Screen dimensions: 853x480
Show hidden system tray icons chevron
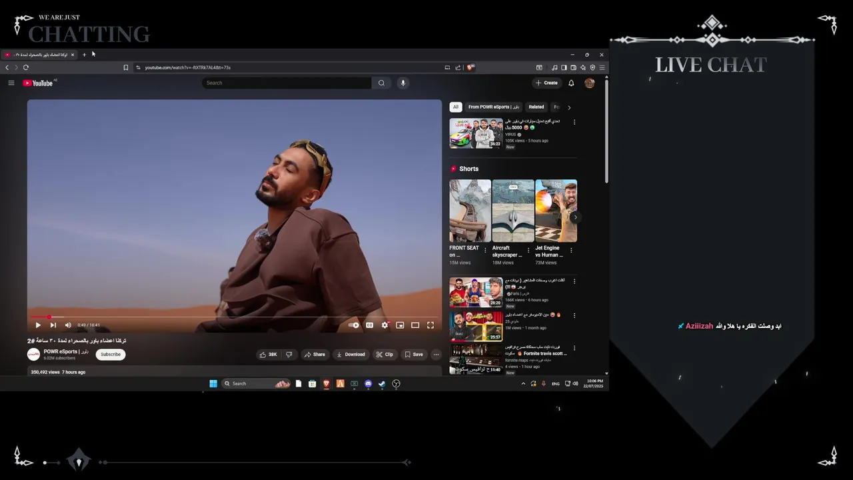click(523, 384)
